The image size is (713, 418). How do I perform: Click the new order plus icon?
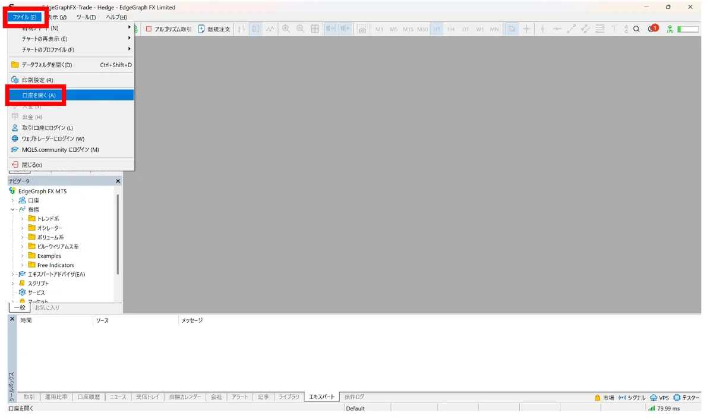click(201, 29)
